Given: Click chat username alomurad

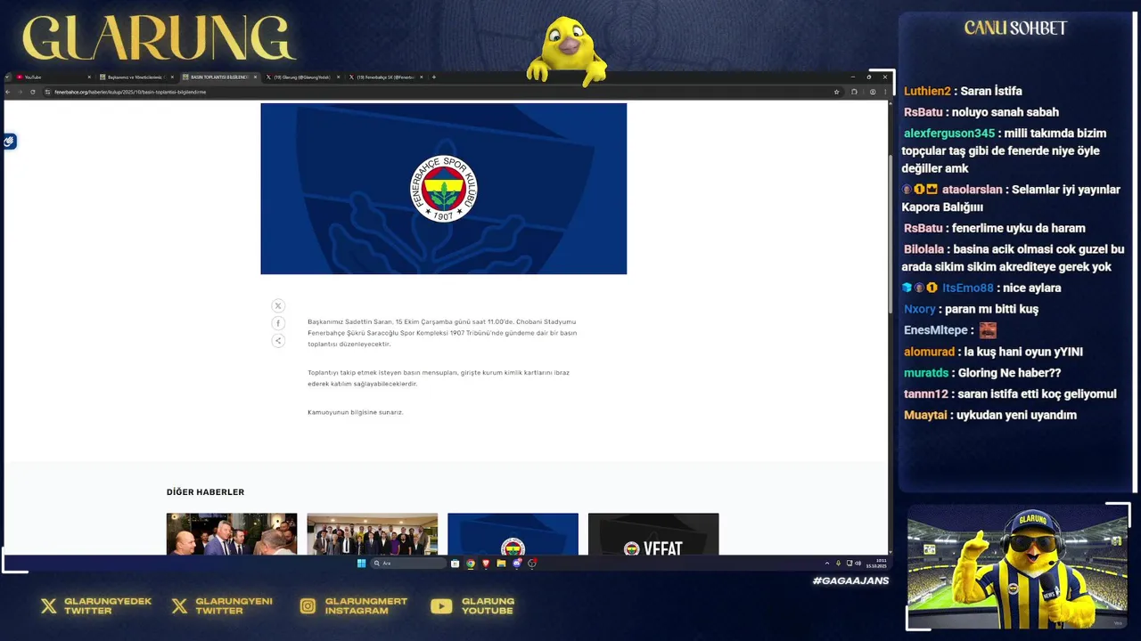Looking at the screenshot, I should [x=929, y=352].
